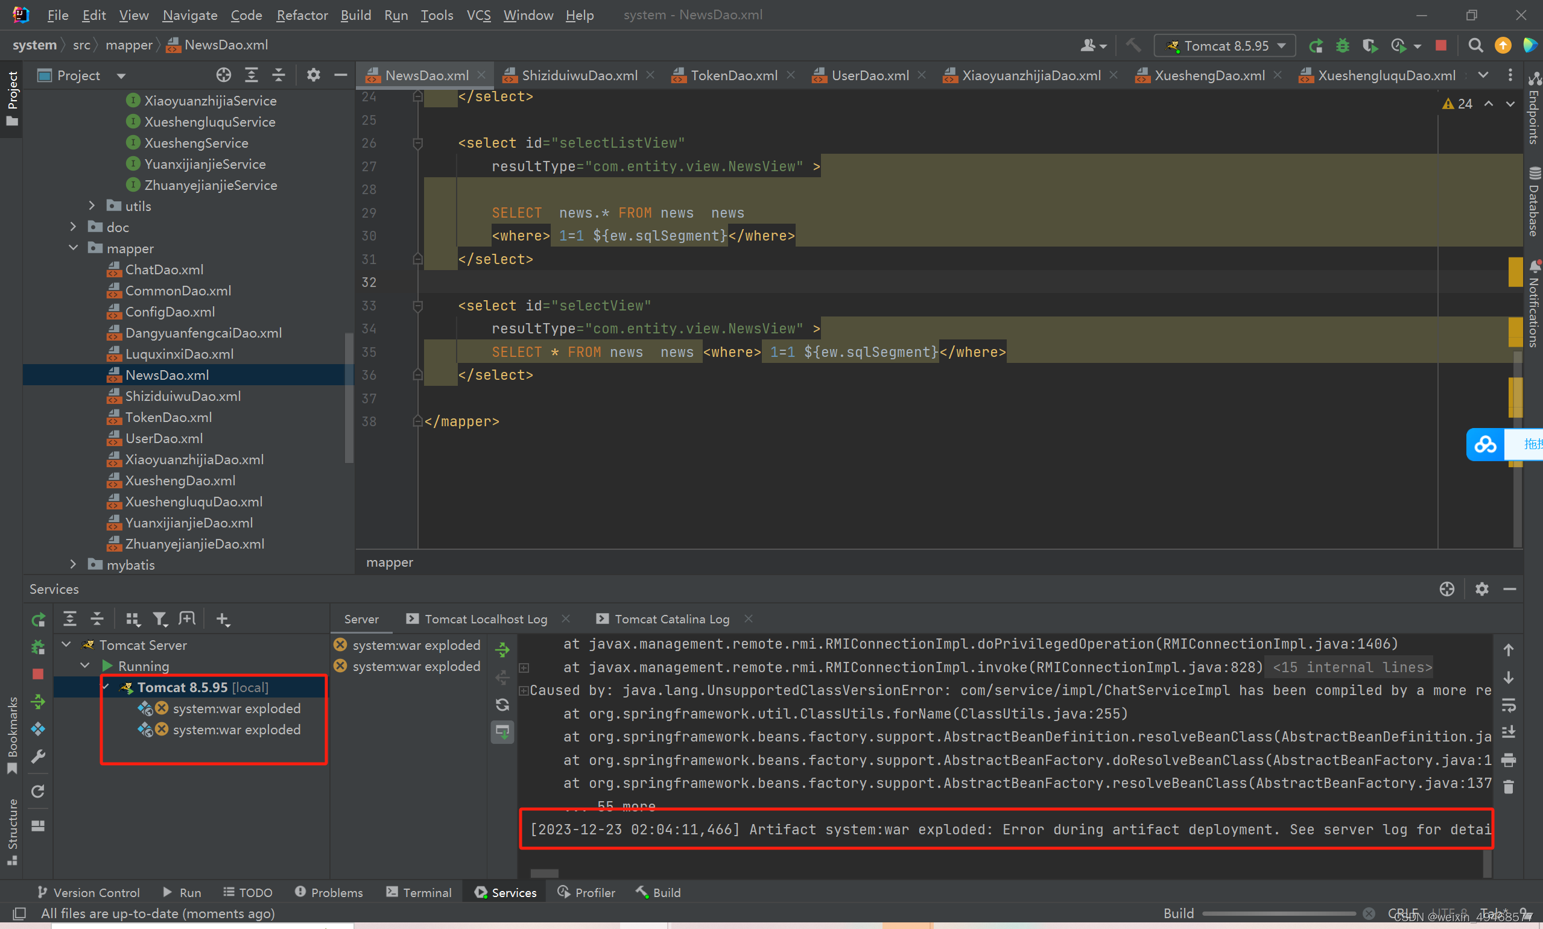Image resolution: width=1543 pixels, height=929 pixels.
Task: Open the Terminal tool window button
Action: point(419,892)
